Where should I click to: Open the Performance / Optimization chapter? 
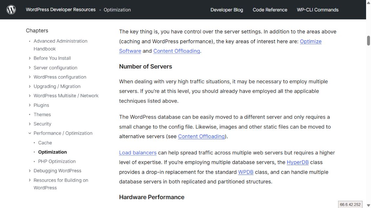(x=63, y=133)
